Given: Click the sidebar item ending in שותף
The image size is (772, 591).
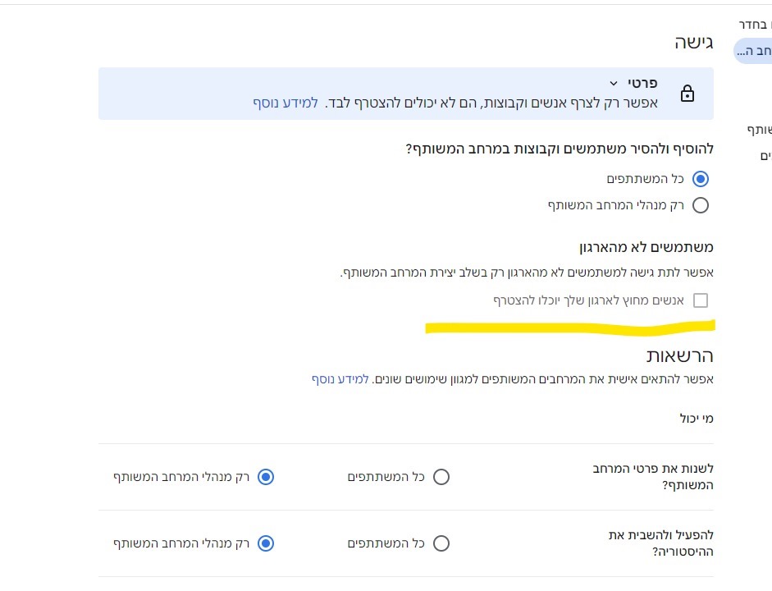Looking at the screenshot, I should 761,130.
